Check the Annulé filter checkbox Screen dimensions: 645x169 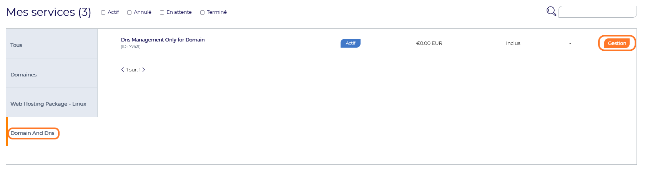coord(130,12)
